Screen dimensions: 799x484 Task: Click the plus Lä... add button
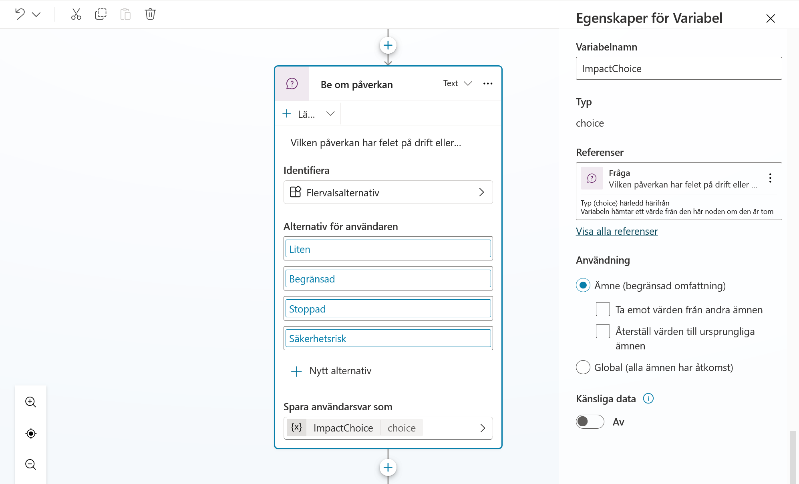(299, 114)
